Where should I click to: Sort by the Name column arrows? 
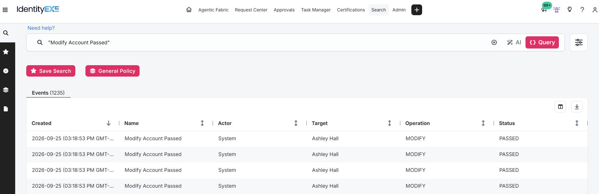[202, 123]
